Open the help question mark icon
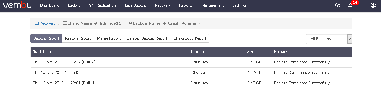The image size is (381, 108). tap(337, 5)
